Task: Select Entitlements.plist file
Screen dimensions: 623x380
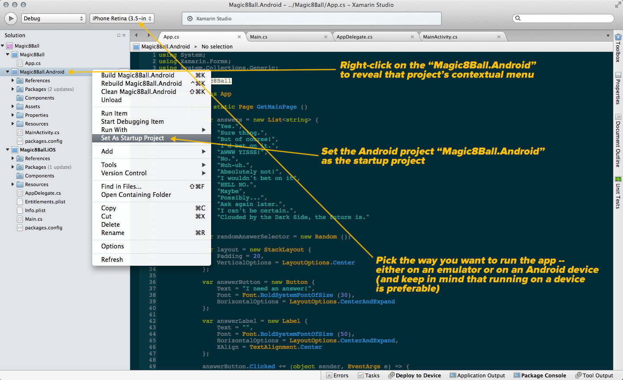Action: (45, 202)
